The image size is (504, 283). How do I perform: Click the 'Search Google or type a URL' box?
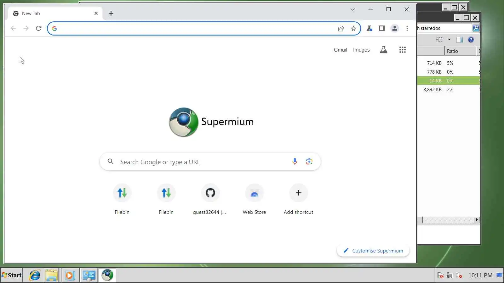pos(210,162)
